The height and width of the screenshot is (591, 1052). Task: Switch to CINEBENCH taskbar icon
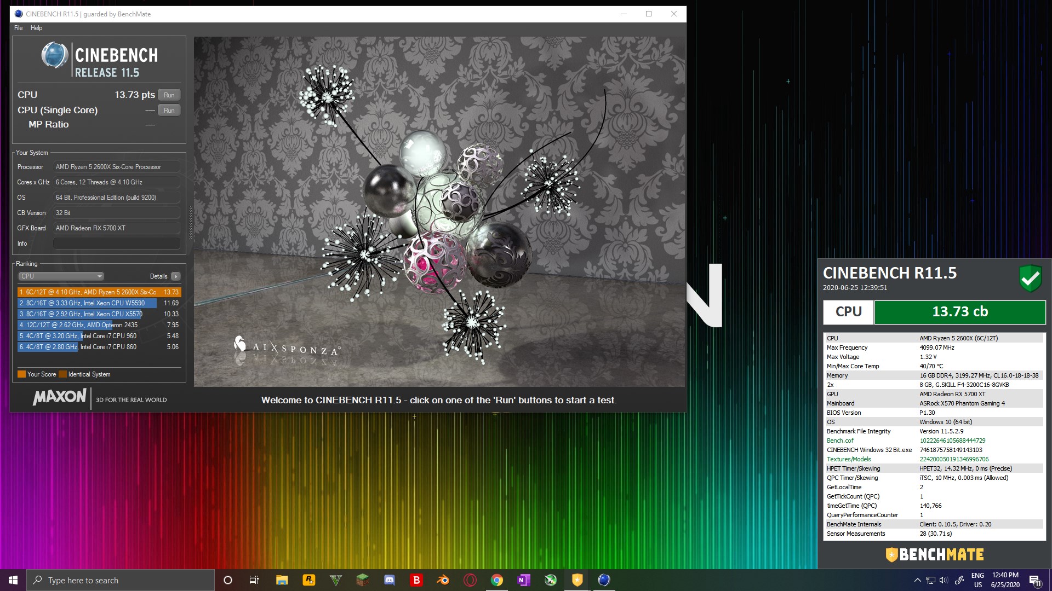[604, 580]
